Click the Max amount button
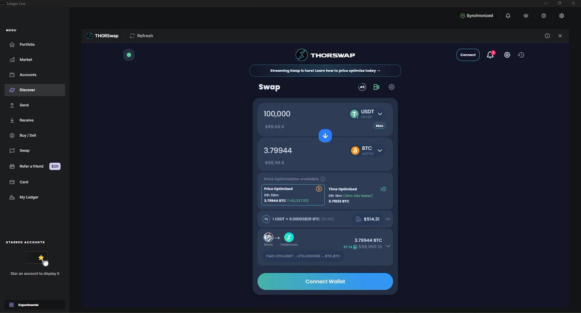The height and width of the screenshot is (313, 581). (x=380, y=125)
